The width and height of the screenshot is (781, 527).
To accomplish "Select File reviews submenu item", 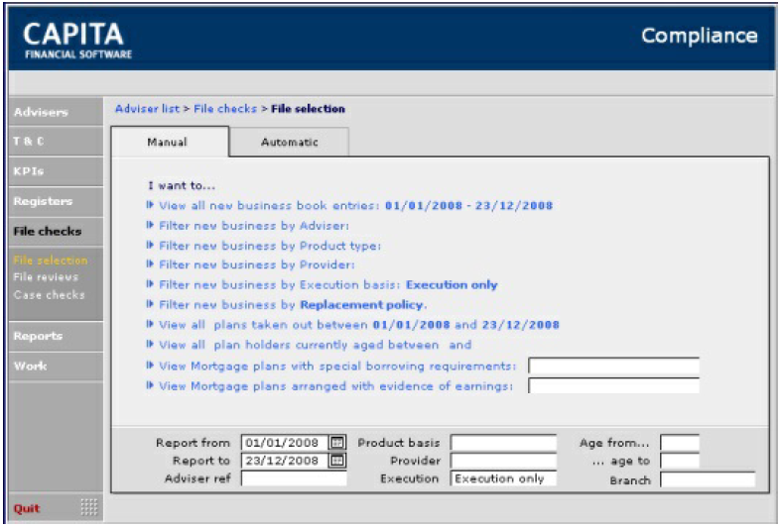I will tap(46, 277).
